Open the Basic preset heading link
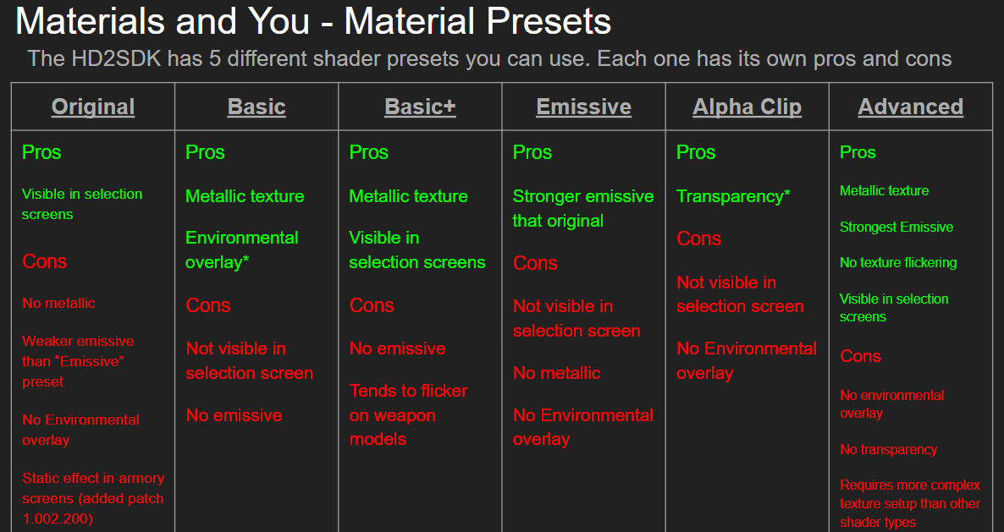 257,107
